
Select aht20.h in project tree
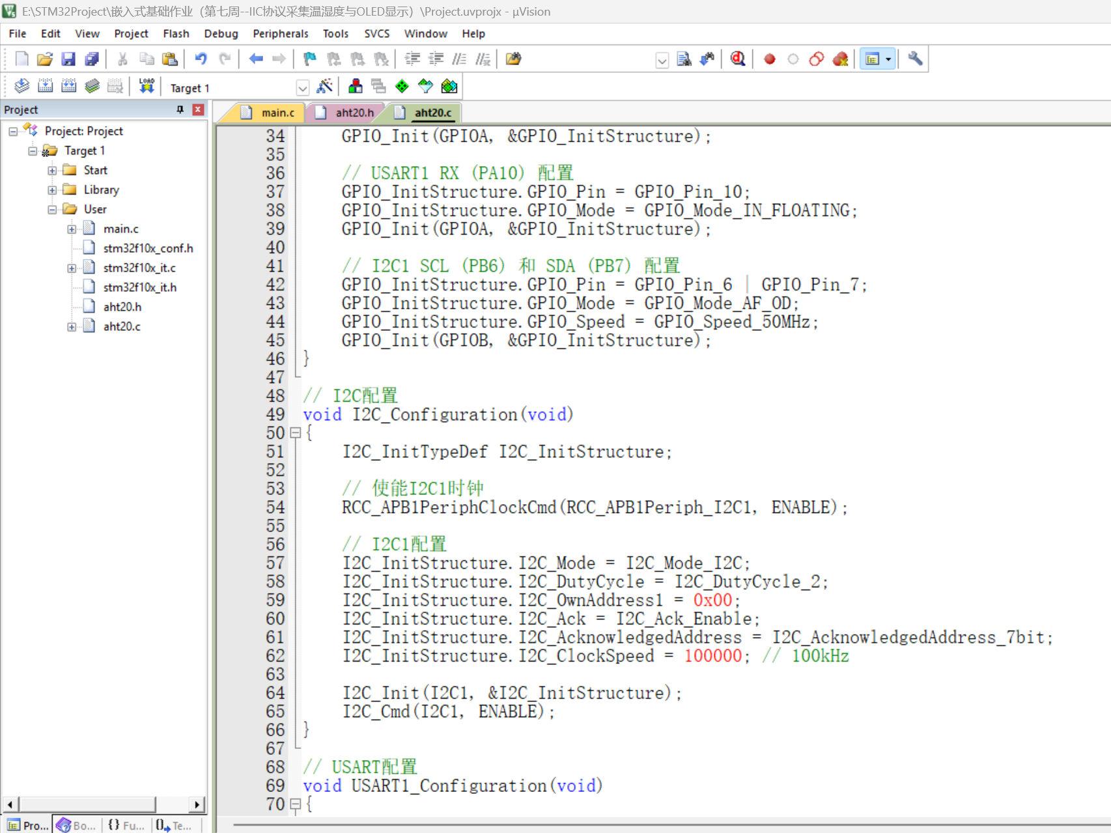(122, 307)
